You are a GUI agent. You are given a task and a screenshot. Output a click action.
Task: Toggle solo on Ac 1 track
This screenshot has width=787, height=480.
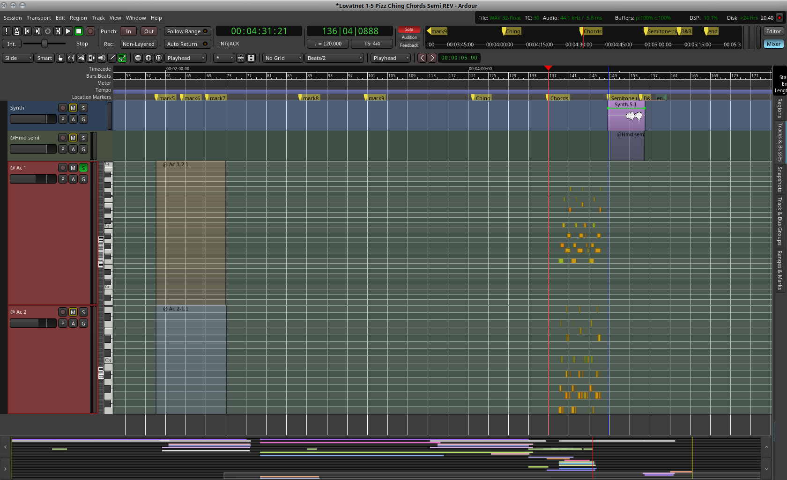click(x=83, y=168)
